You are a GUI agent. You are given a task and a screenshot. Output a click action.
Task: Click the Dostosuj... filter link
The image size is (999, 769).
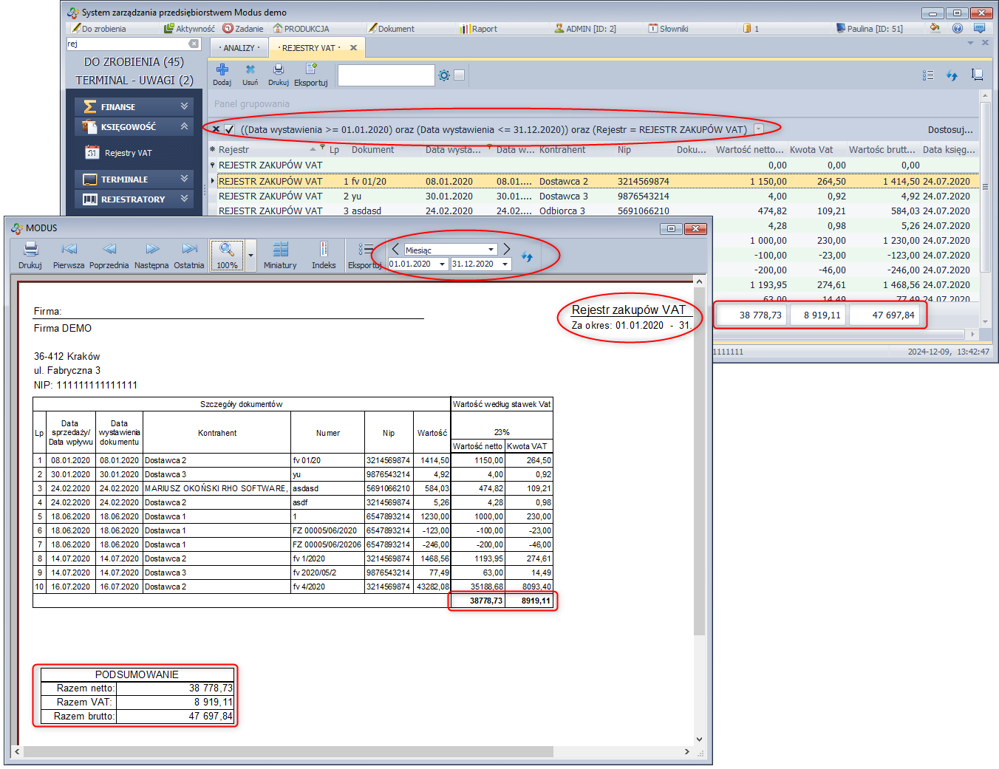coord(949,130)
